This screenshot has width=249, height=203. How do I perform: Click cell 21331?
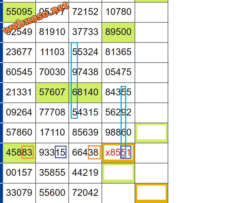click(19, 93)
